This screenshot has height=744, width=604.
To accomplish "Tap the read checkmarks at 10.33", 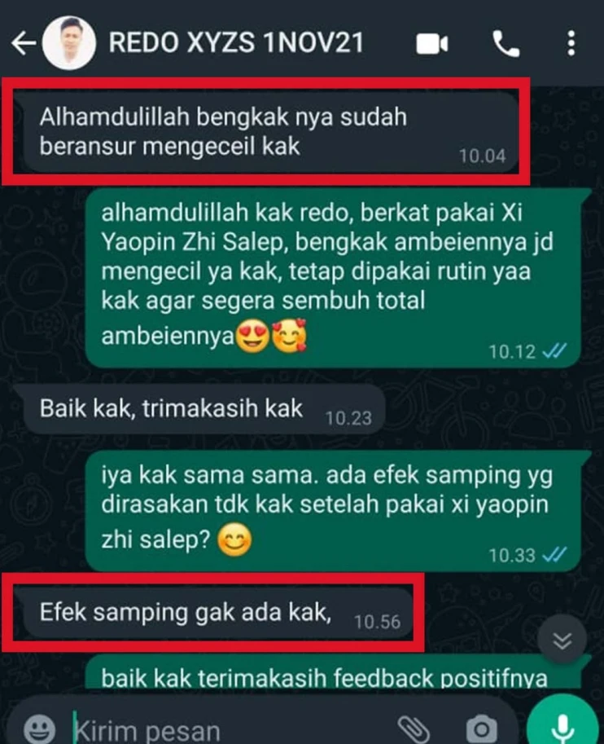I will [x=554, y=555].
